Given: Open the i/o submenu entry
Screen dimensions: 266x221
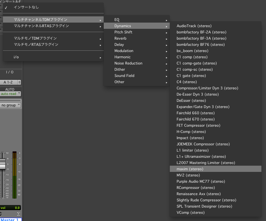Looking at the screenshot, I should 53,57.
